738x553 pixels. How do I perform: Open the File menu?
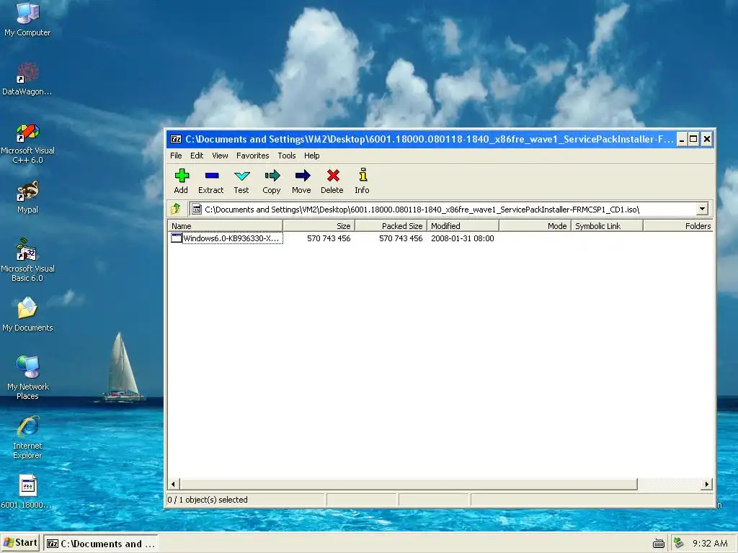(x=176, y=156)
